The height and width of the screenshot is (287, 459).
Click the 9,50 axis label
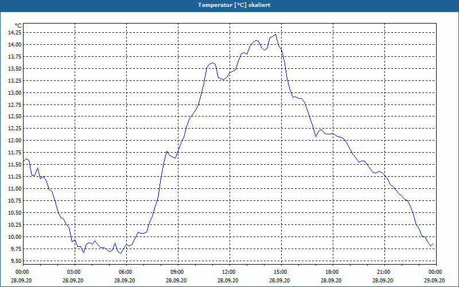click(x=16, y=261)
